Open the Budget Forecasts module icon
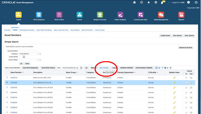This screenshot has width=201, height=114. click(x=100, y=15)
